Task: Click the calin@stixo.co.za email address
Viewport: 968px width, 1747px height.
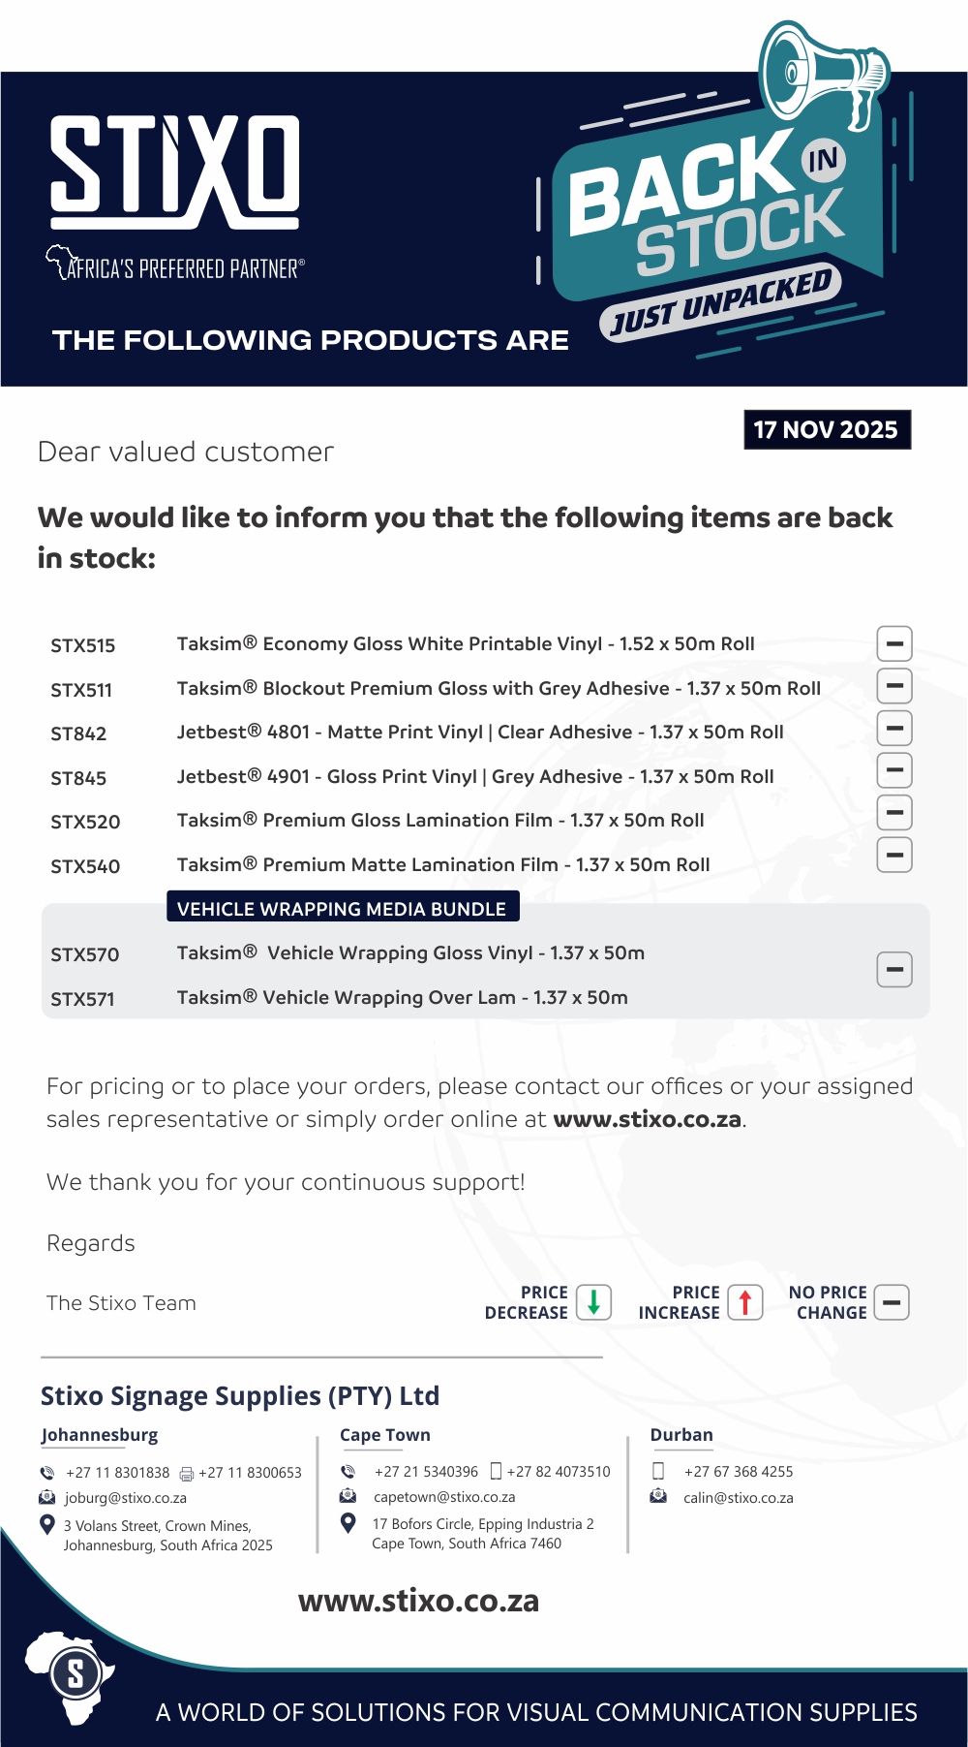Action: click(x=739, y=1498)
